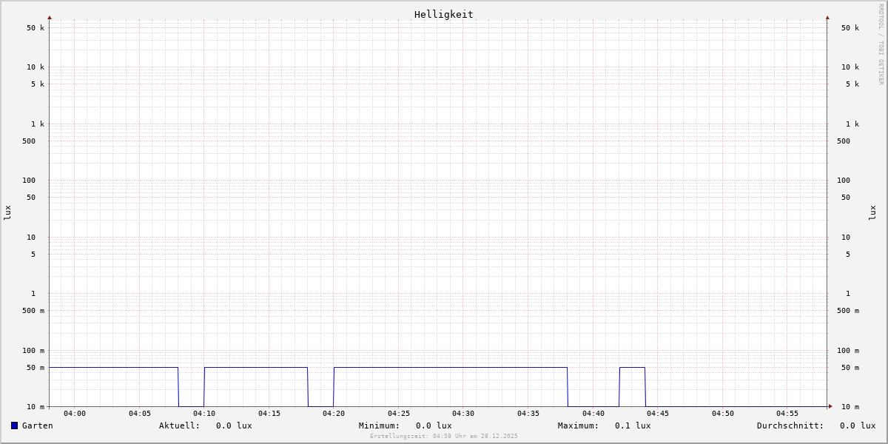Select the 04:20 time axis label
Screen dimensions: 888x444
334,414
